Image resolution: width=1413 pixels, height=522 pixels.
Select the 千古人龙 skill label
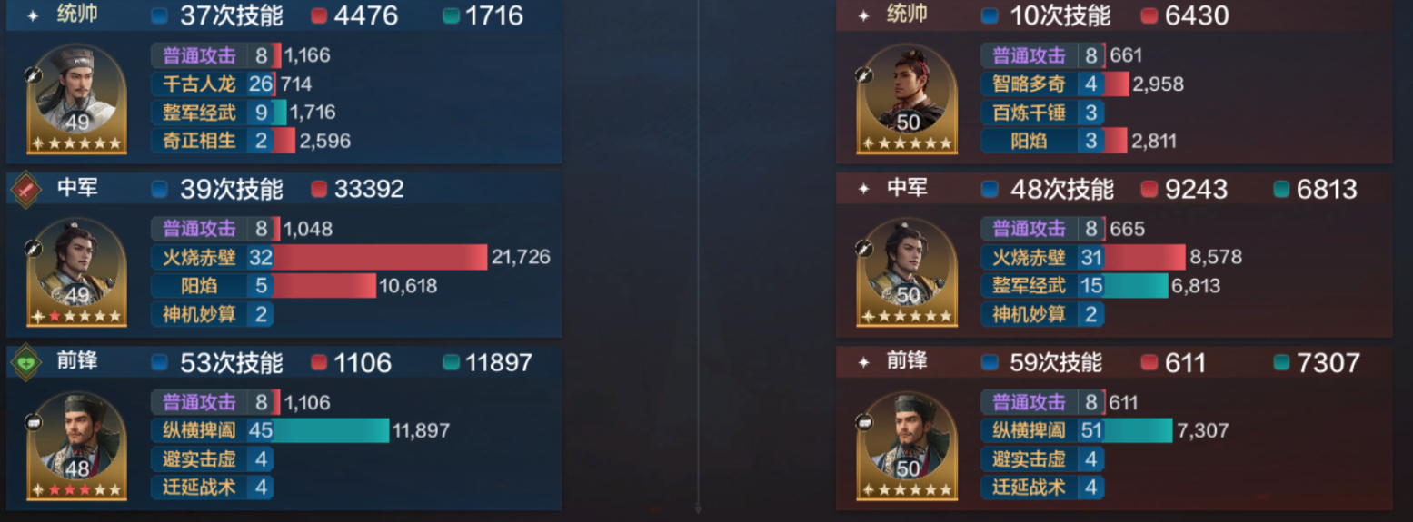click(x=199, y=84)
